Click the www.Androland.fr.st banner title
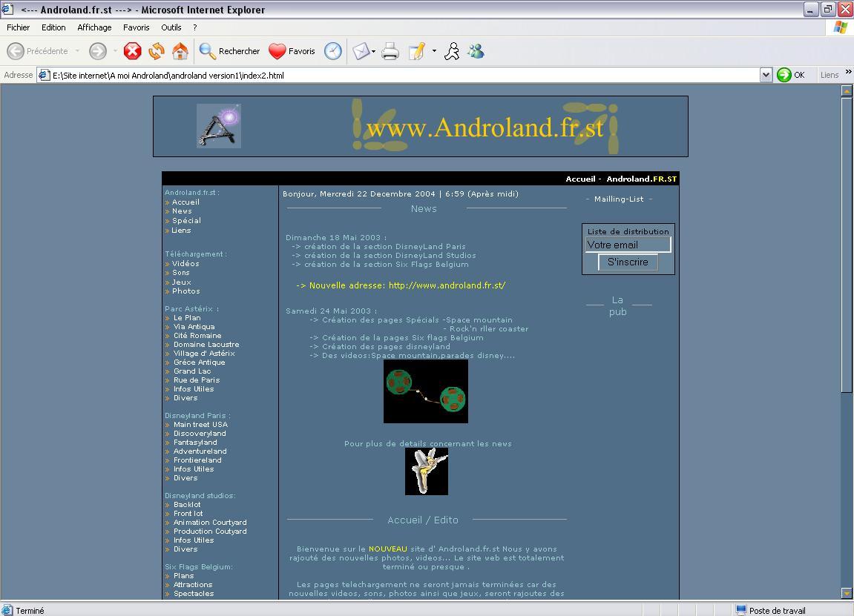The image size is (854, 616). (x=485, y=127)
